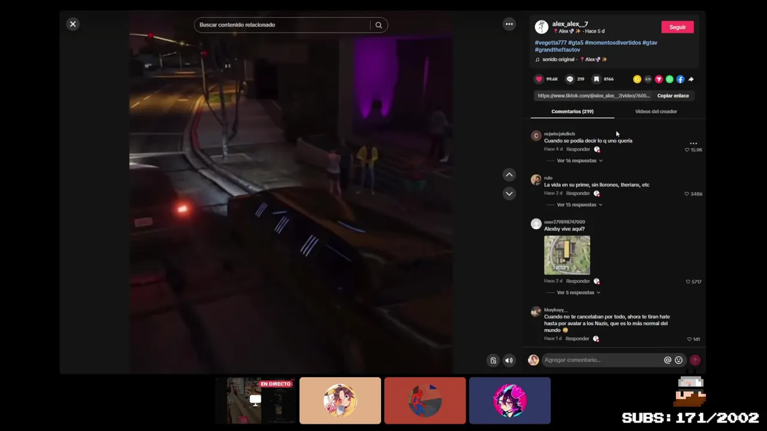Viewport: 767px width, 431px height.
Task: Click the red Spider-Man avatar tile
Action: [x=425, y=400]
